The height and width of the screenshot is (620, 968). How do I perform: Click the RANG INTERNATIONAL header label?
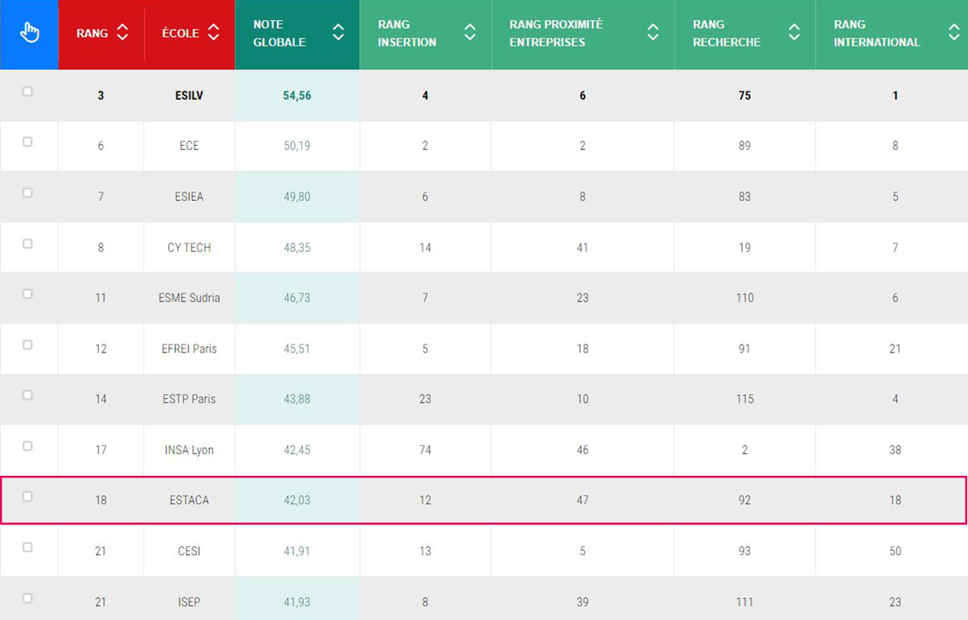click(x=877, y=33)
